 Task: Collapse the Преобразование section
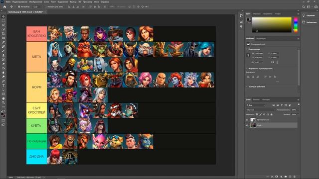click(247, 49)
